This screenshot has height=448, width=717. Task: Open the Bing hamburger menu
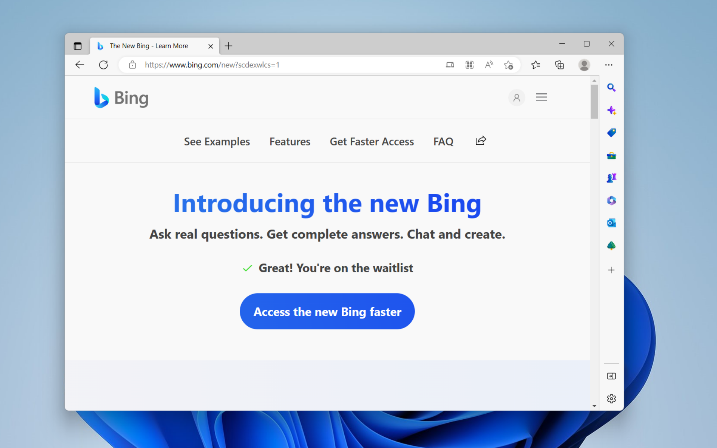(x=541, y=97)
